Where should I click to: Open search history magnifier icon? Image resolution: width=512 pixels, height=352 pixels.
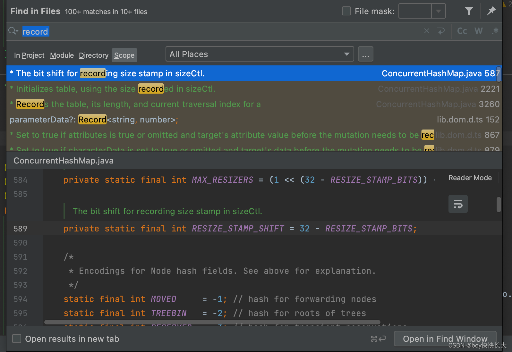[x=13, y=31]
